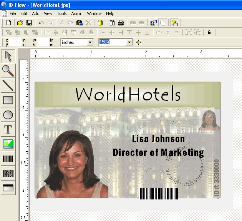The height and width of the screenshot is (221, 242).
Task: Open the Edit menu
Action: coord(24,13)
